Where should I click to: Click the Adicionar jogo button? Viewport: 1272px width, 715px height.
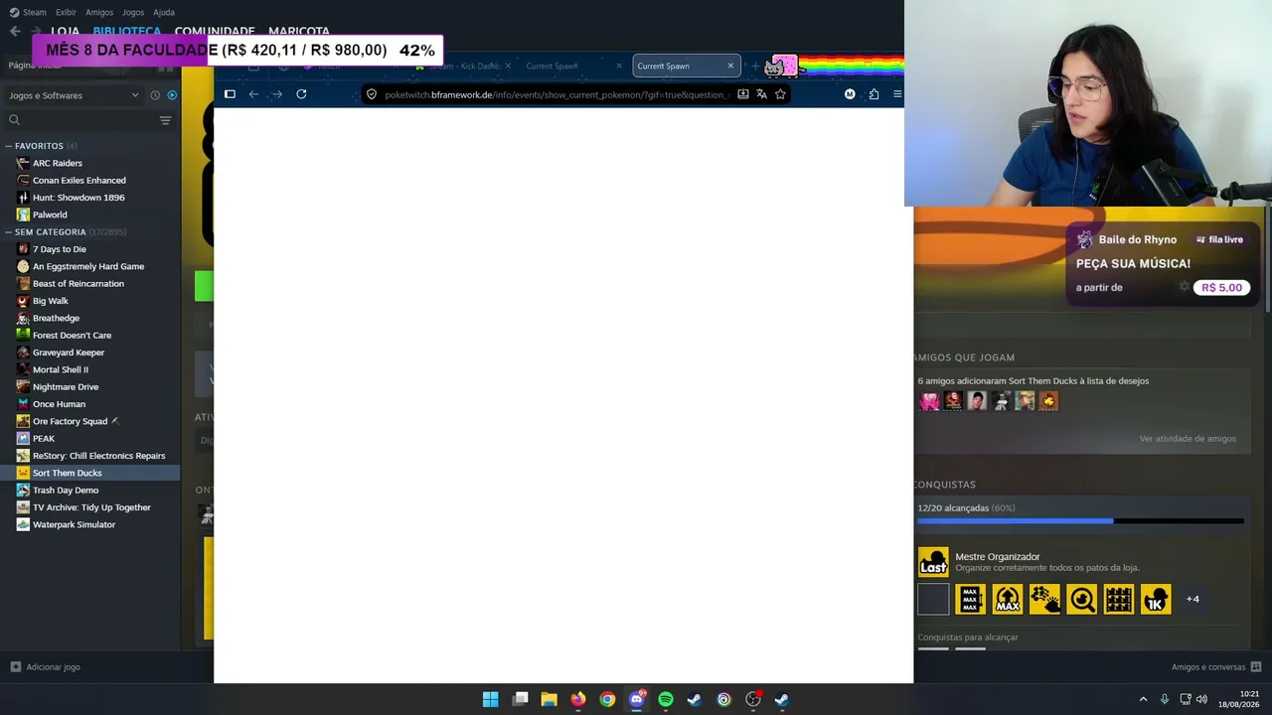(x=45, y=667)
